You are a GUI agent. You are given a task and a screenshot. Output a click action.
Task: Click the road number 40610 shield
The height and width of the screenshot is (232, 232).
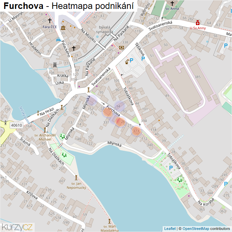click(16, 125)
